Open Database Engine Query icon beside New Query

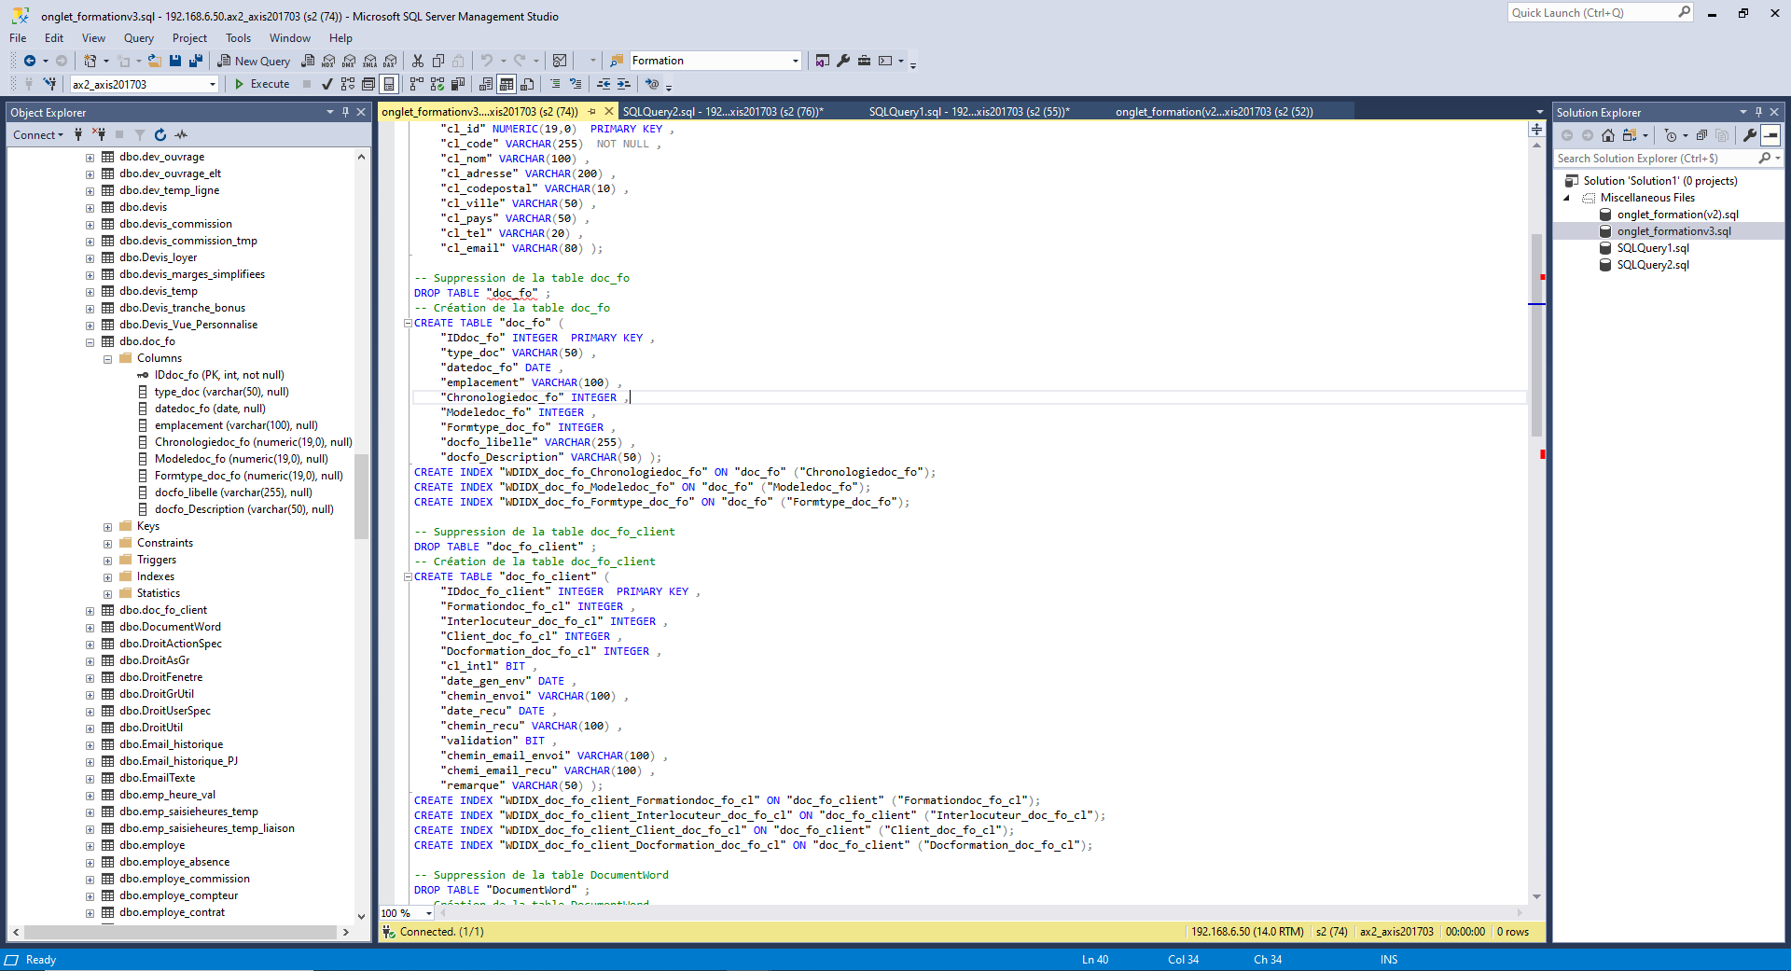308,61
